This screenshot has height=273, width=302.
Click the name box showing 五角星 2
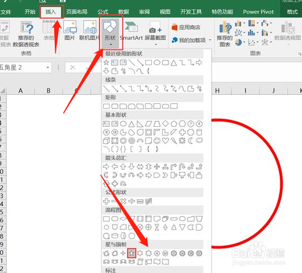(22, 67)
